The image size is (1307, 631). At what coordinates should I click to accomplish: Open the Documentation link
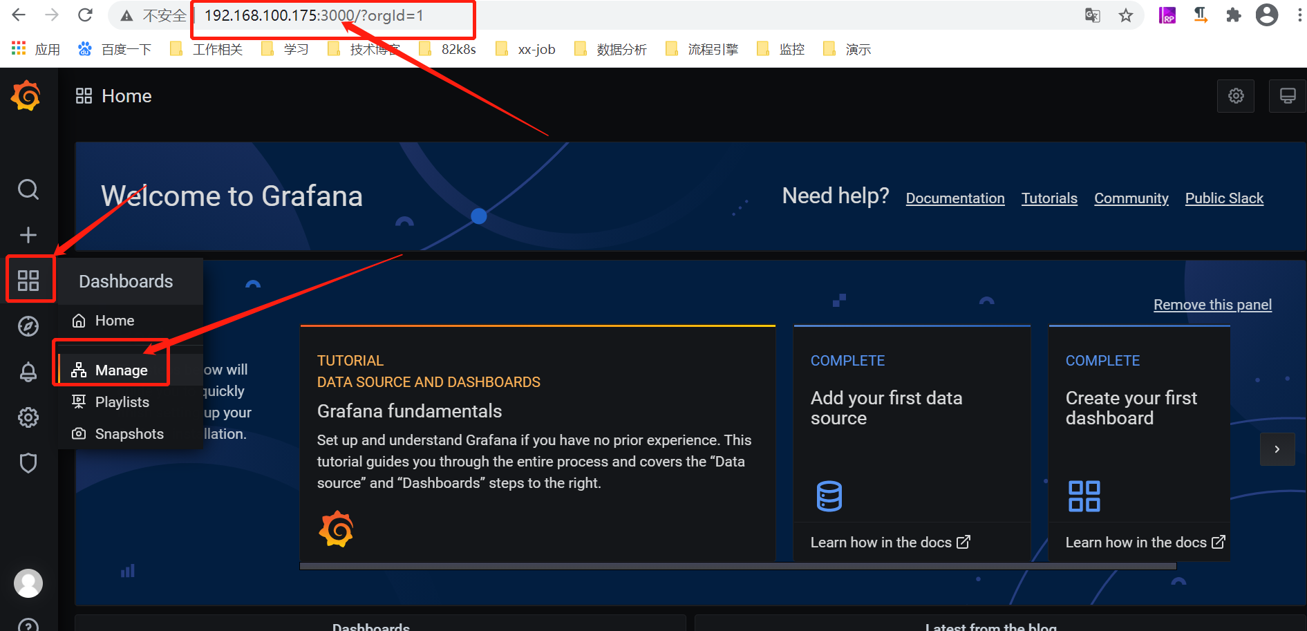955,198
